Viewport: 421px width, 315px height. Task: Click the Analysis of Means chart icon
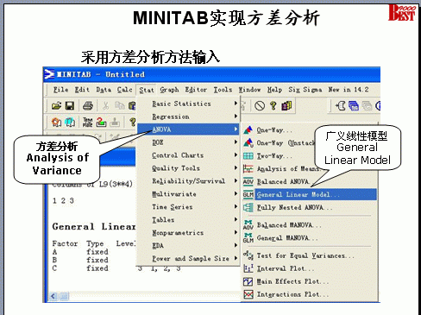coord(248,169)
